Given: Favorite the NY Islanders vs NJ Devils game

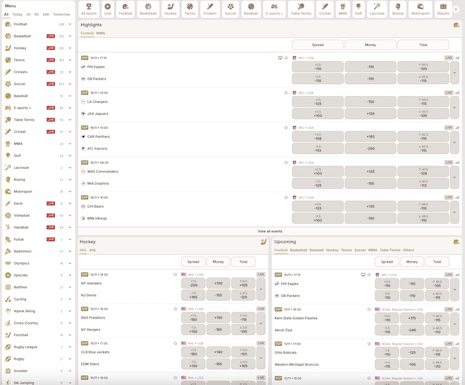Looking at the screenshot, I should tap(175, 274).
